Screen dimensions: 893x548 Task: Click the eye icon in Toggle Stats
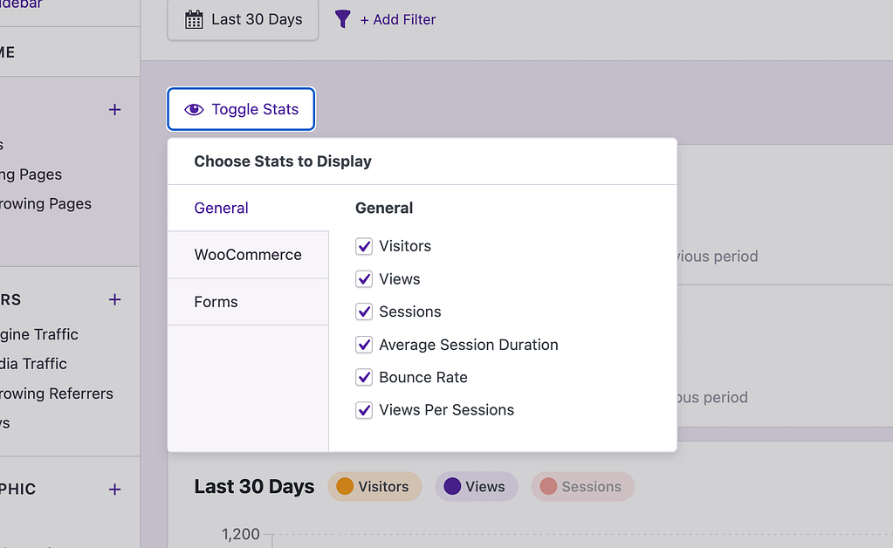(194, 110)
